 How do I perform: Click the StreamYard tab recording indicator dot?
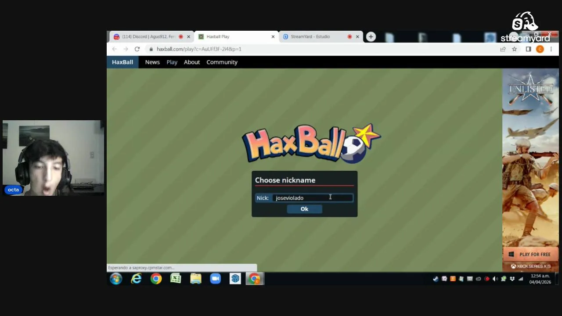(x=349, y=36)
